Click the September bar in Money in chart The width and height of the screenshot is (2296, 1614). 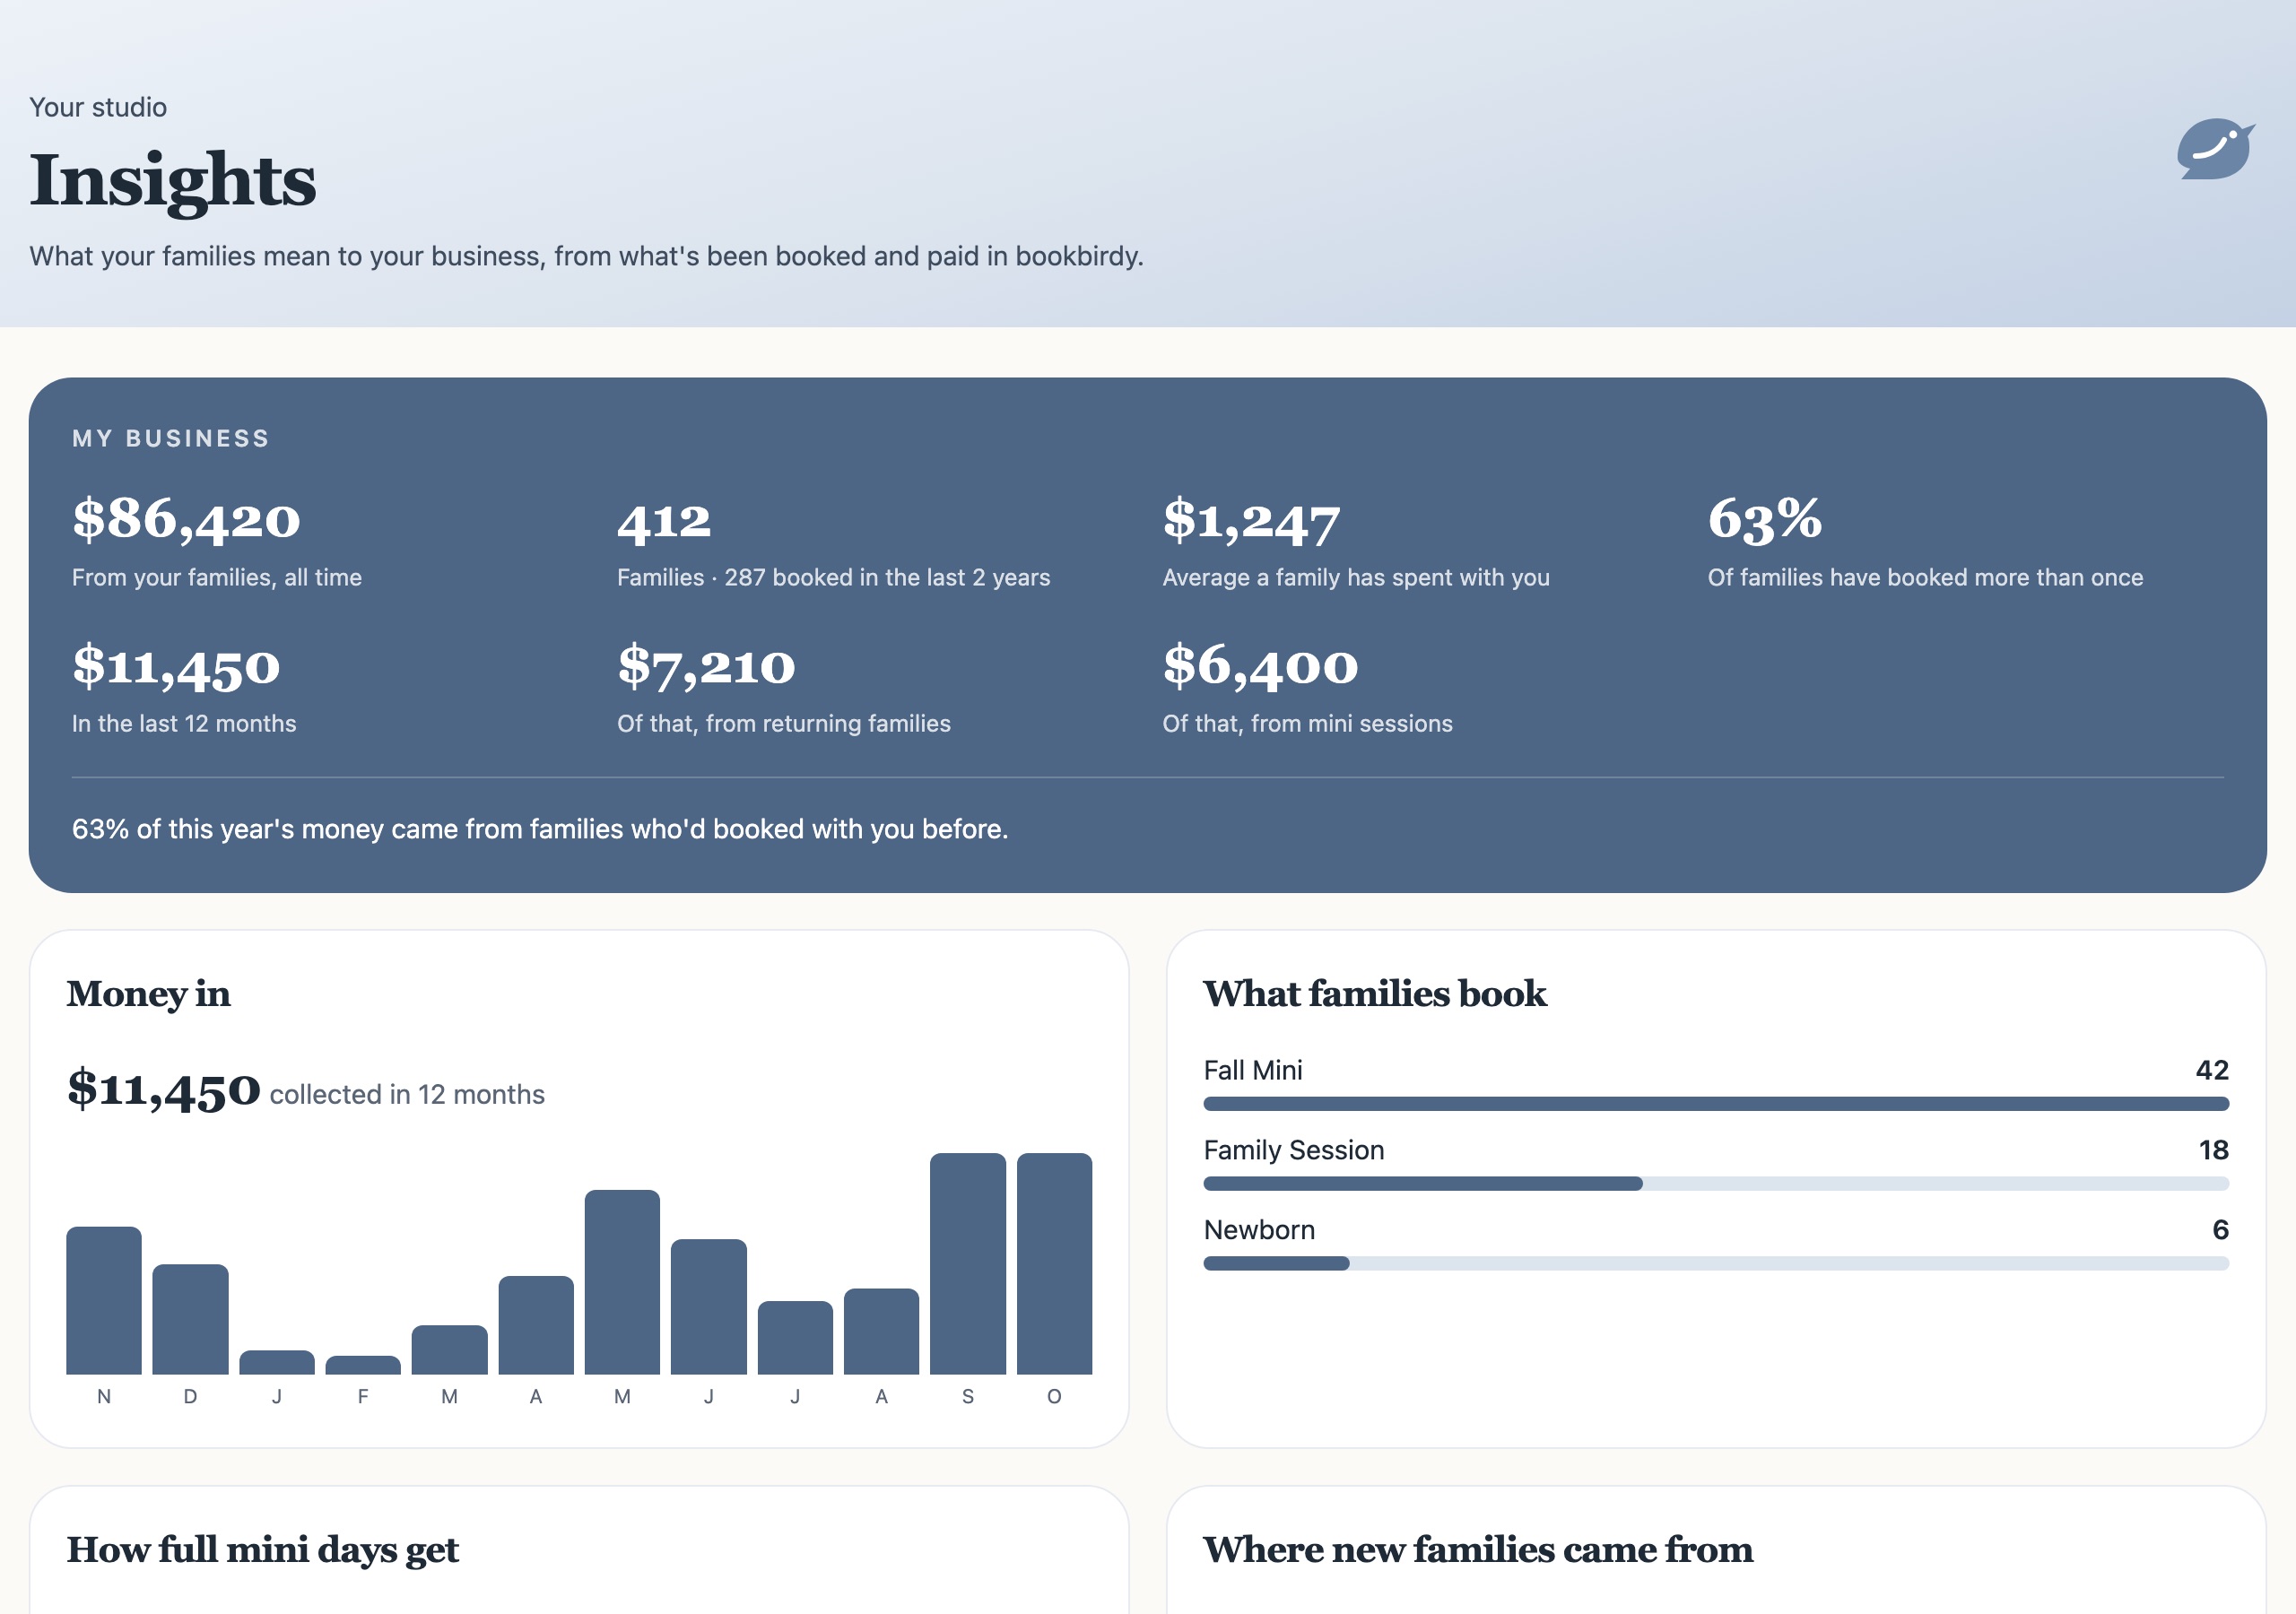[968, 1264]
